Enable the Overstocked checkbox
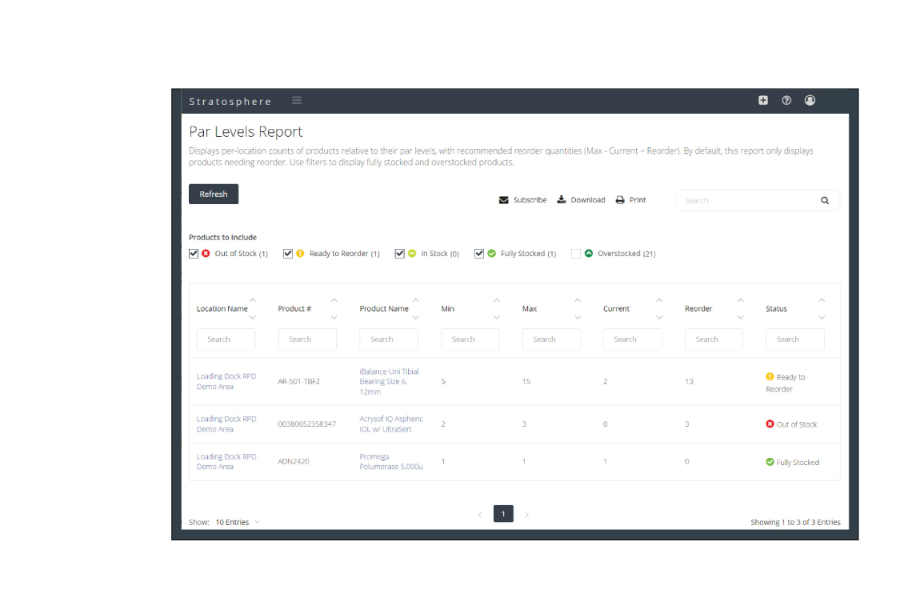The width and height of the screenshot is (916, 614). click(576, 253)
